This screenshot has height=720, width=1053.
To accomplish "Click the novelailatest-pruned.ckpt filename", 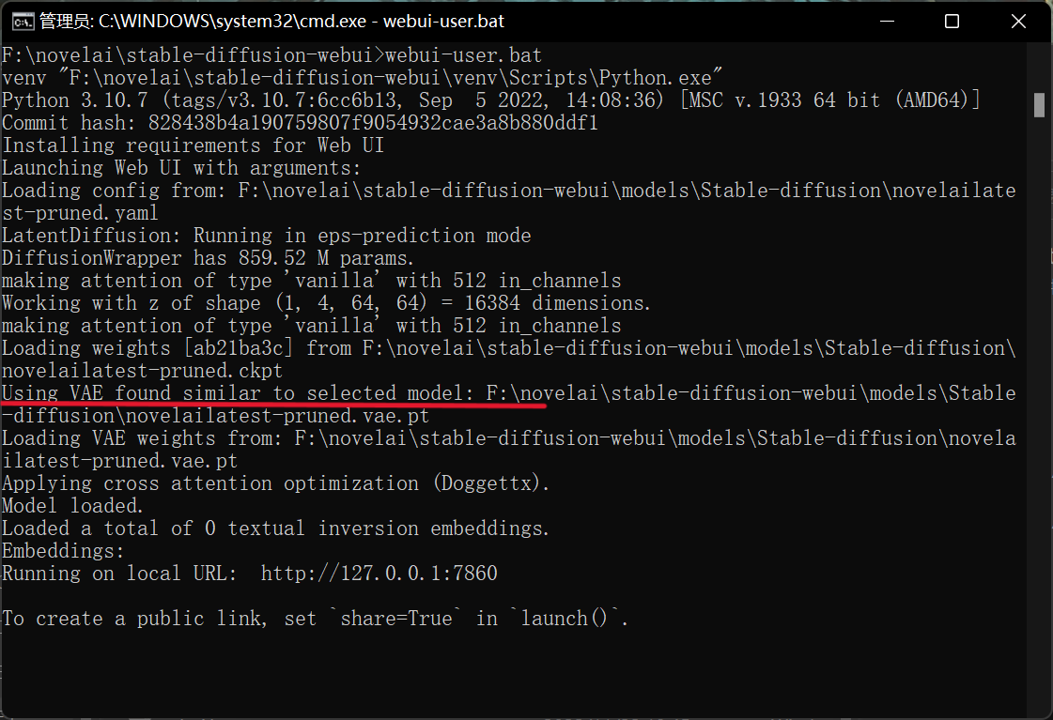I will coord(142,371).
